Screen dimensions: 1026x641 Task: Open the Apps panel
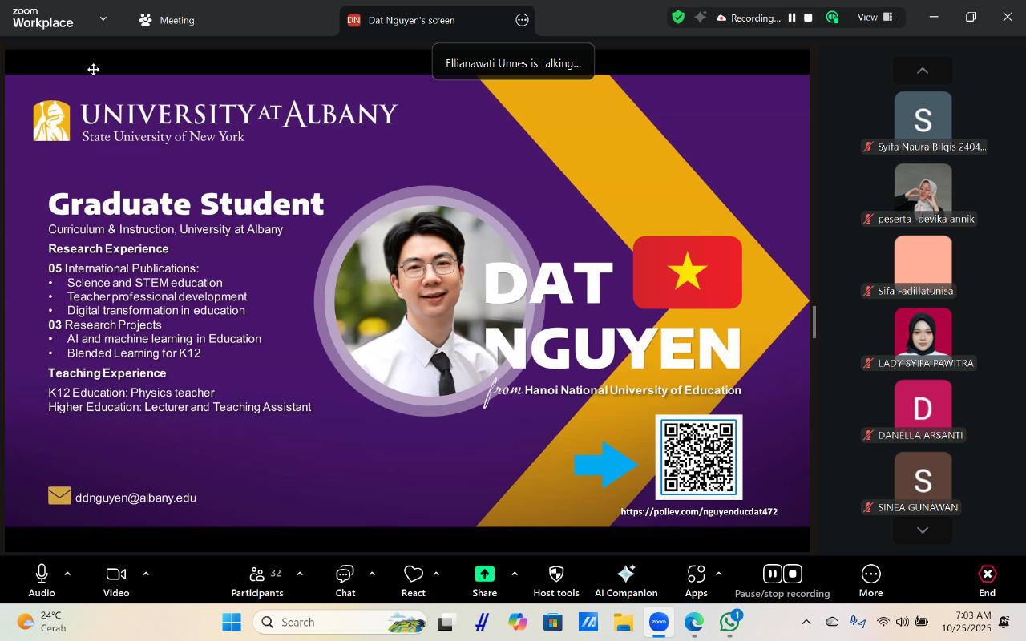click(x=696, y=574)
